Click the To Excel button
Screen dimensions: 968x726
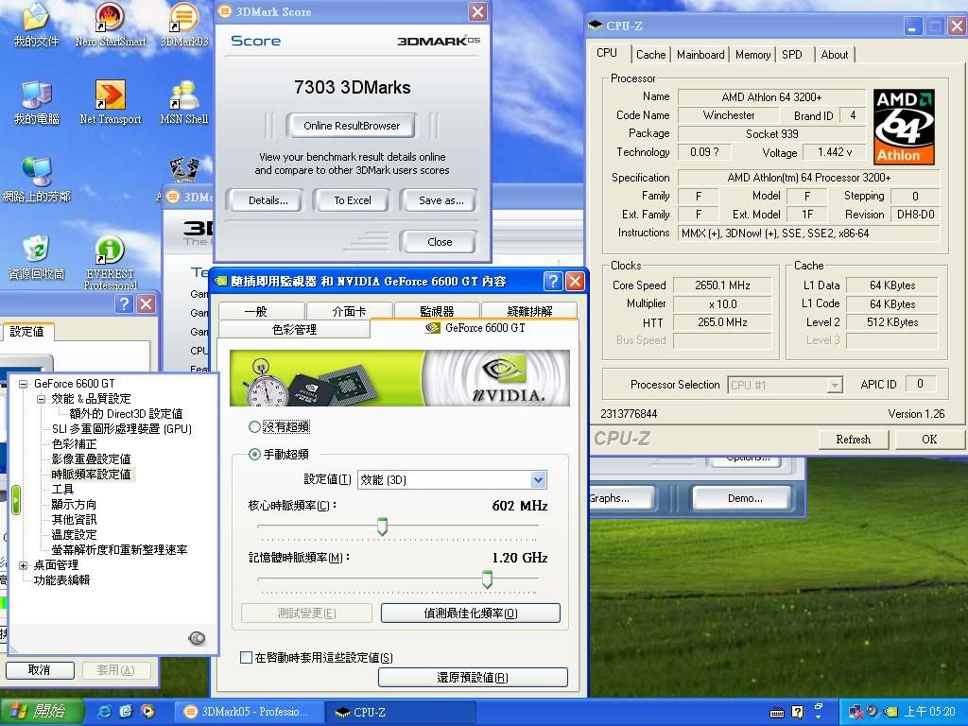[x=353, y=200]
